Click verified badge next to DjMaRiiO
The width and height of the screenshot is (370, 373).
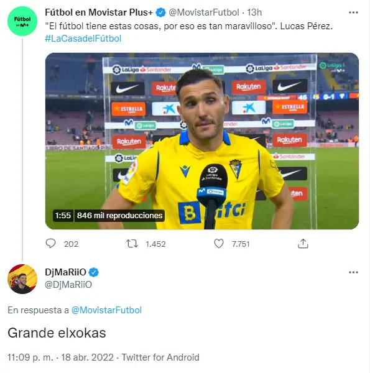click(x=94, y=272)
